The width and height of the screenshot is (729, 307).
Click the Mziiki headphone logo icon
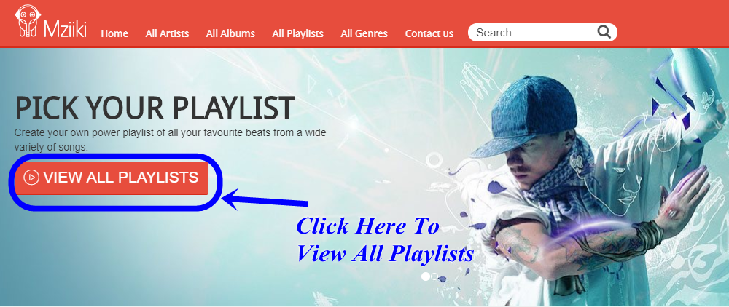[x=27, y=21]
